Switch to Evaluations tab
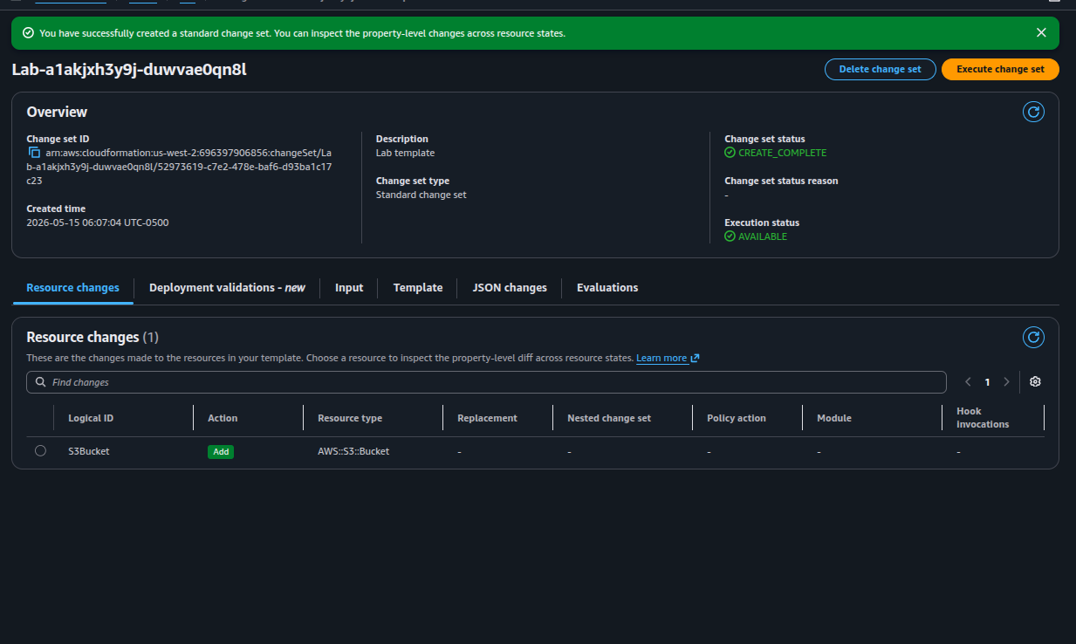This screenshot has height=644, width=1076. 607,287
